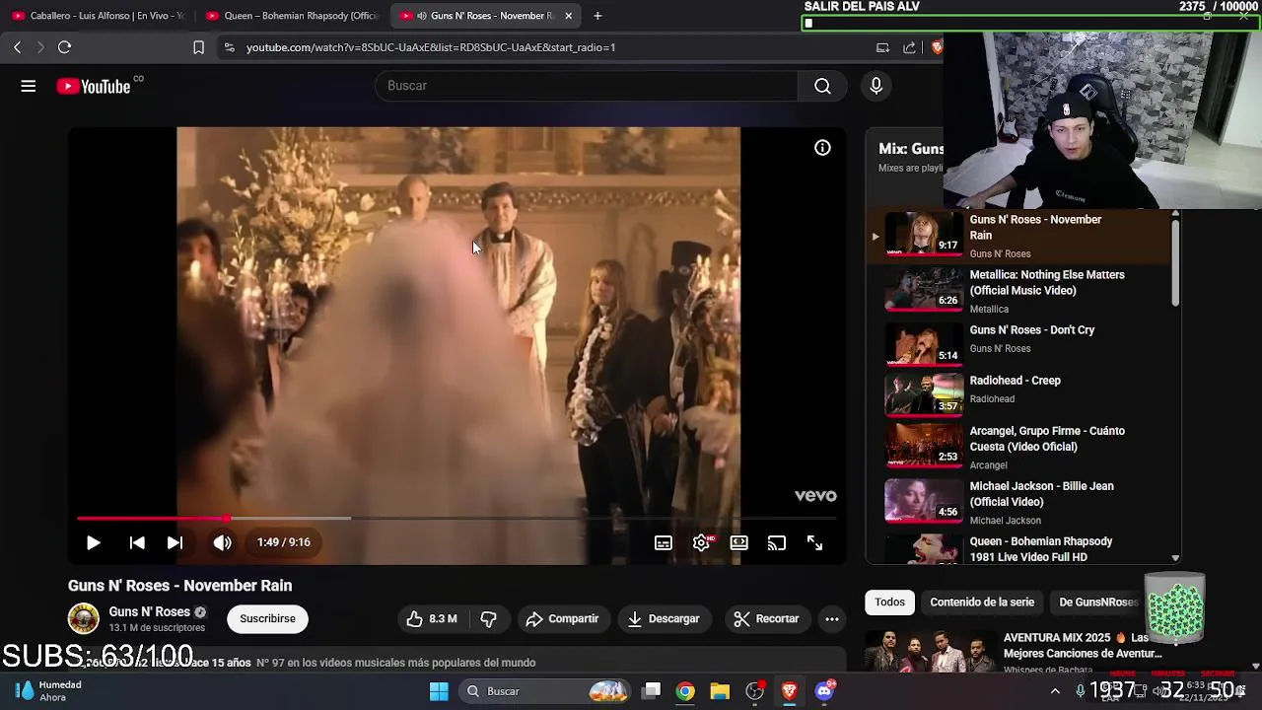The height and width of the screenshot is (710, 1262).
Task: Download the video with Descargar
Action: 664,618
